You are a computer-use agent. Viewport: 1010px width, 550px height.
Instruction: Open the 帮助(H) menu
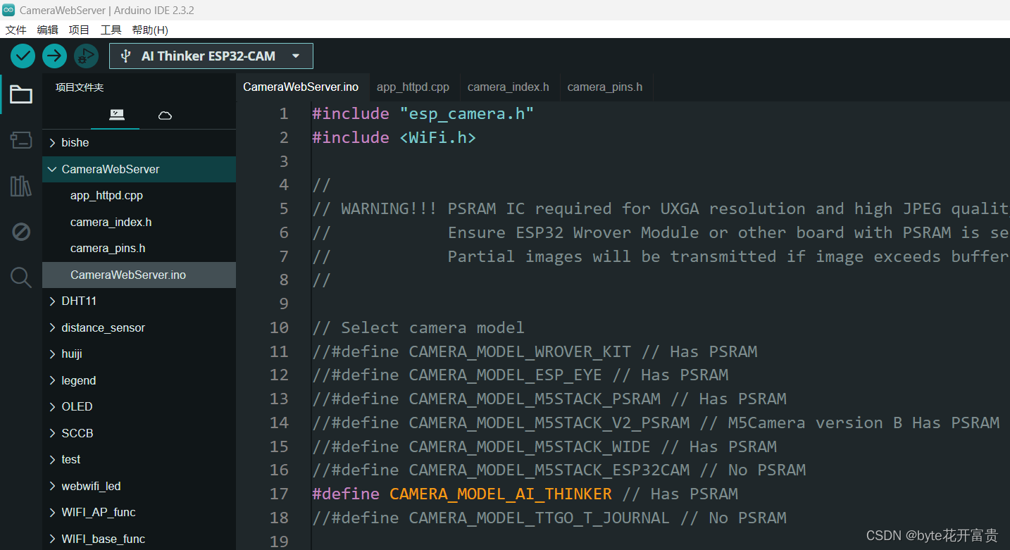point(150,30)
